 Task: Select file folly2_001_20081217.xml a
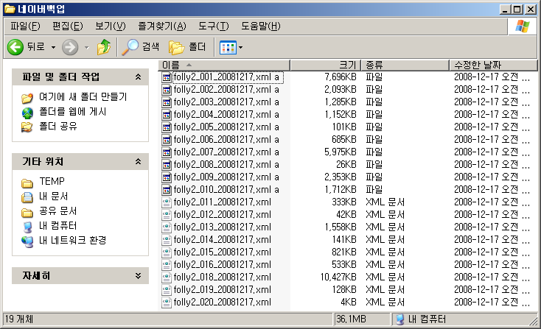pos(226,77)
